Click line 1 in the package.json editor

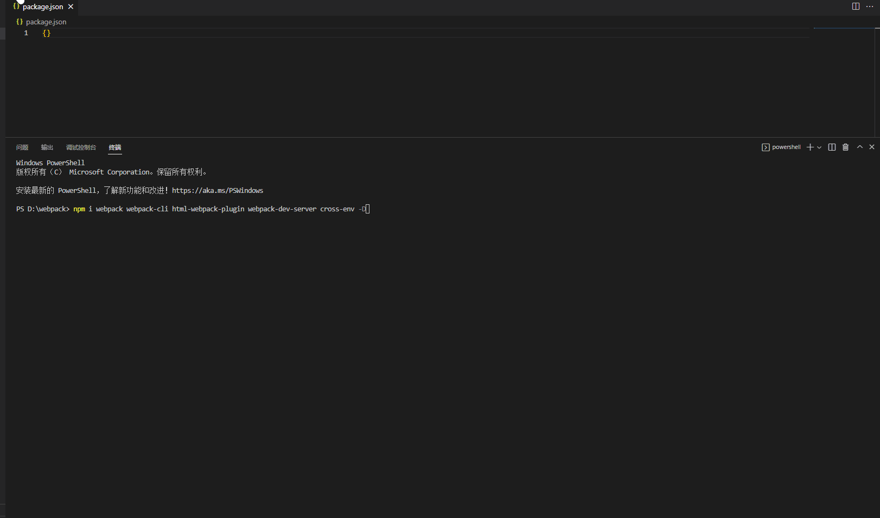tap(47, 33)
